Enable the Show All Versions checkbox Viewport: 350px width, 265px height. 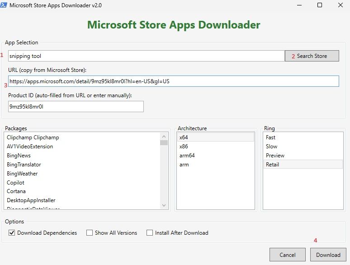(90, 233)
